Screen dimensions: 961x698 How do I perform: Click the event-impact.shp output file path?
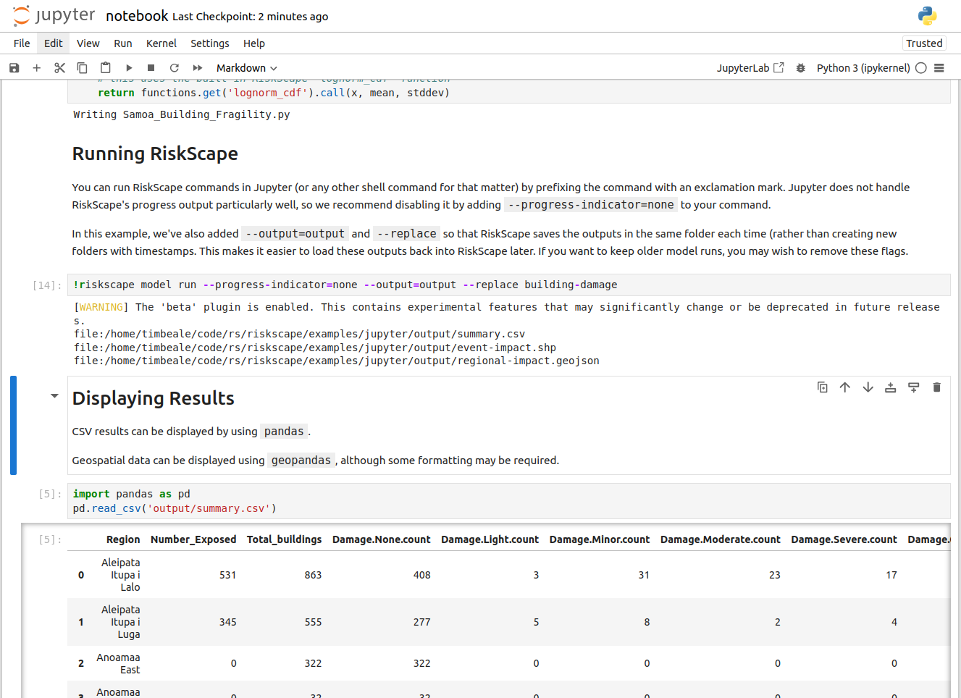pos(315,348)
